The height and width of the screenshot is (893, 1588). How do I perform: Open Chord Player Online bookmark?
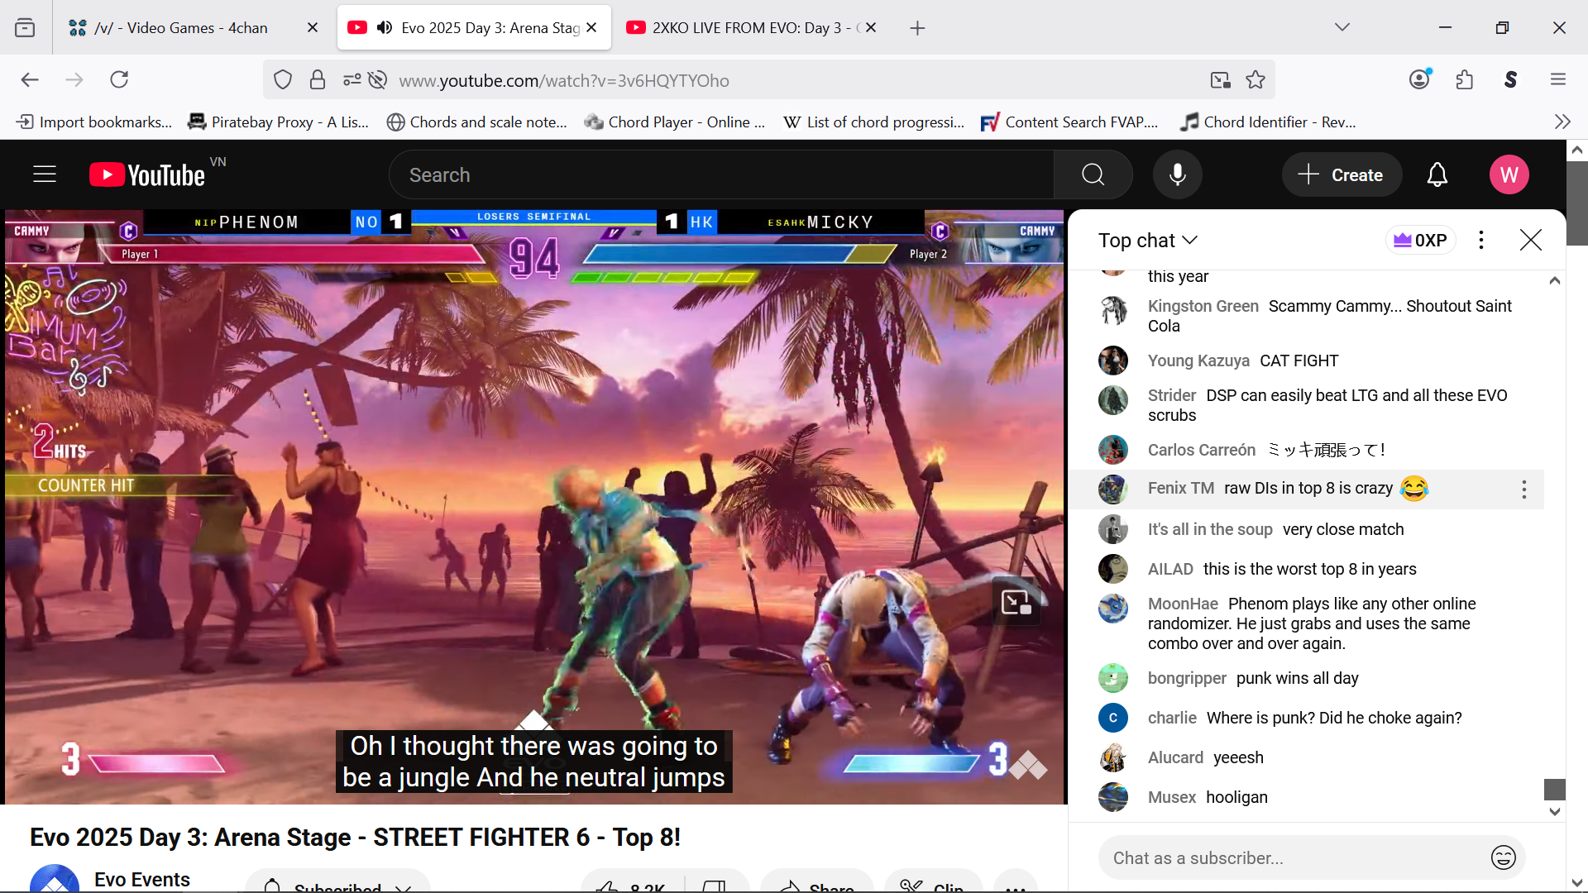[x=674, y=122]
